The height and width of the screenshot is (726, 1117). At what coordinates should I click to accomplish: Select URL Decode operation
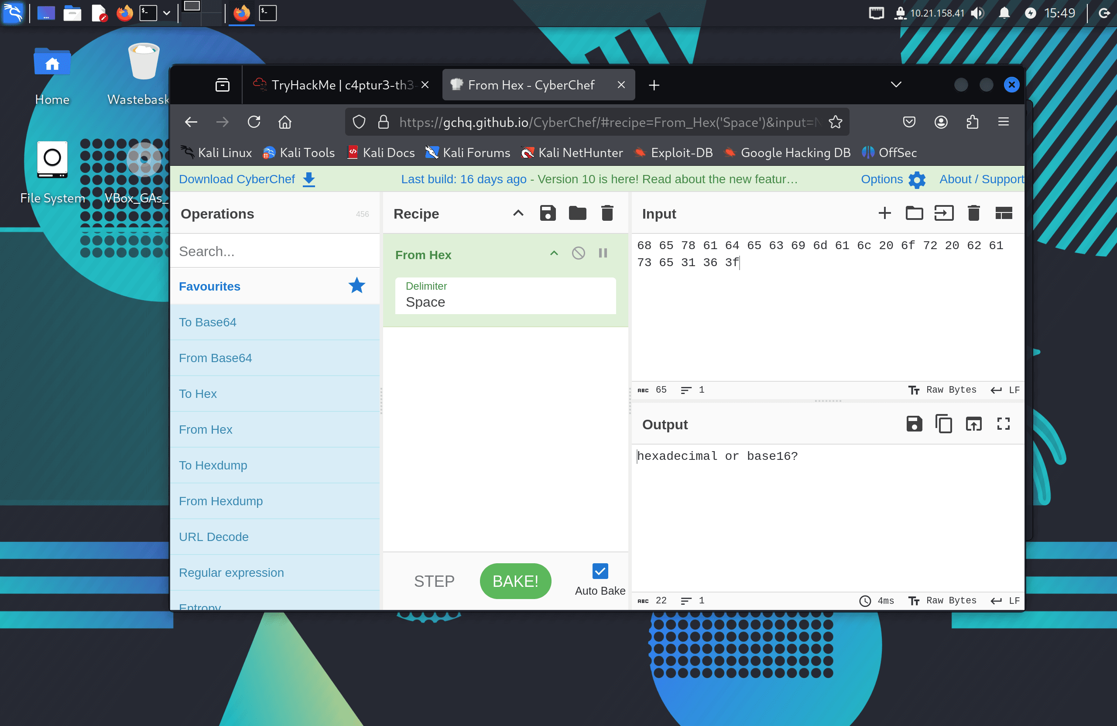pos(274,536)
